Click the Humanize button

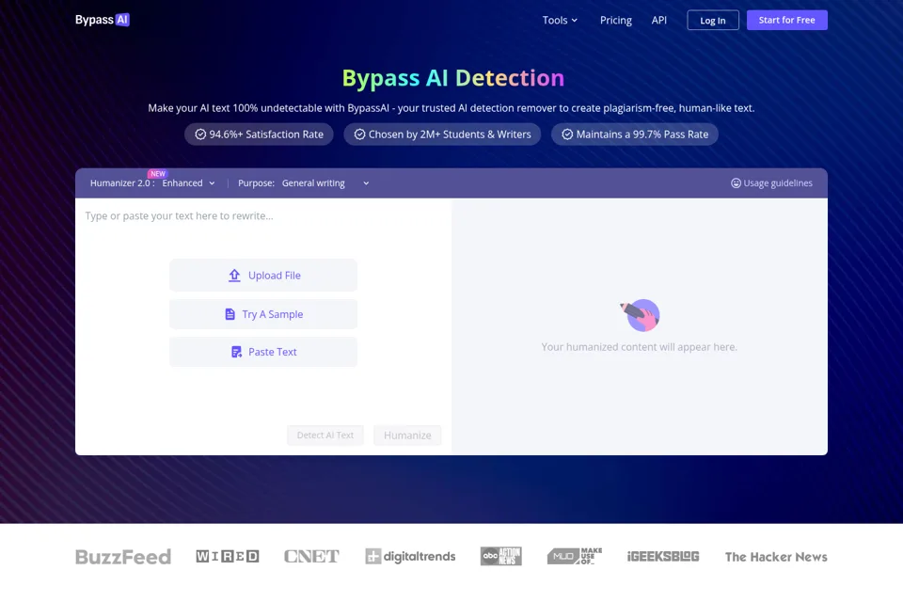click(407, 436)
